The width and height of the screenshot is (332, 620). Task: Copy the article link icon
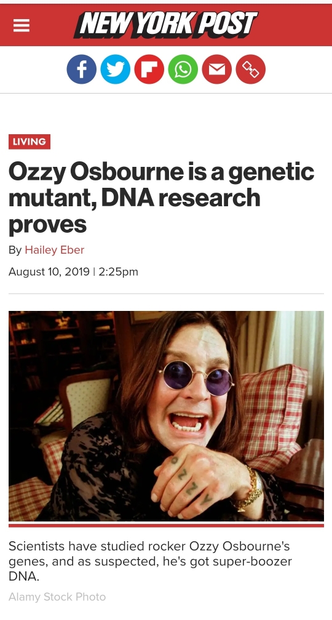[251, 69]
